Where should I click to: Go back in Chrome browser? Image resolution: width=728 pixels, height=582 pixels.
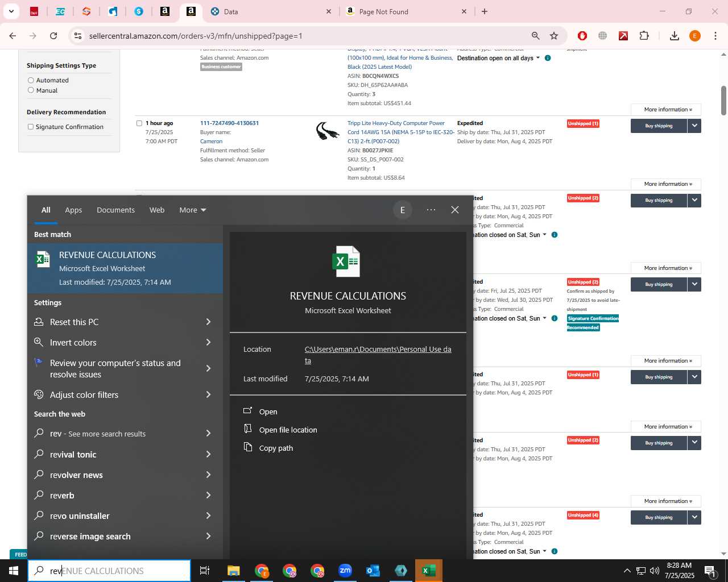click(13, 36)
